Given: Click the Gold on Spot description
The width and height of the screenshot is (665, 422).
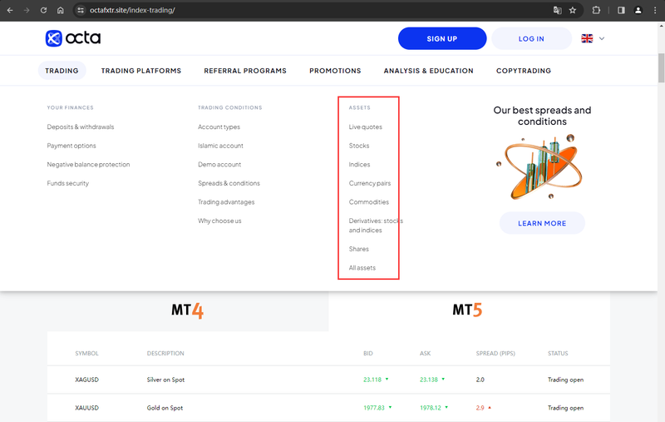Looking at the screenshot, I should 165,408.
